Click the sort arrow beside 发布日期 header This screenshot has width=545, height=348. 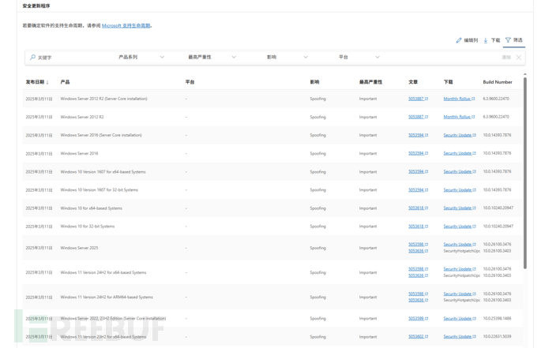(x=47, y=82)
